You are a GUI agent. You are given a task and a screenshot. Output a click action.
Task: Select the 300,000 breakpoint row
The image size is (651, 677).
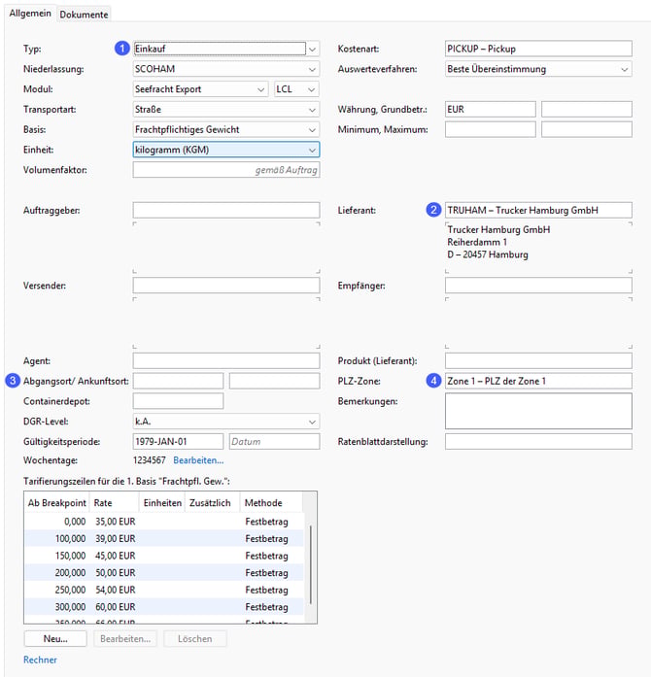(x=164, y=607)
